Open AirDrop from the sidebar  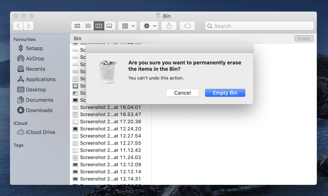pos(35,59)
